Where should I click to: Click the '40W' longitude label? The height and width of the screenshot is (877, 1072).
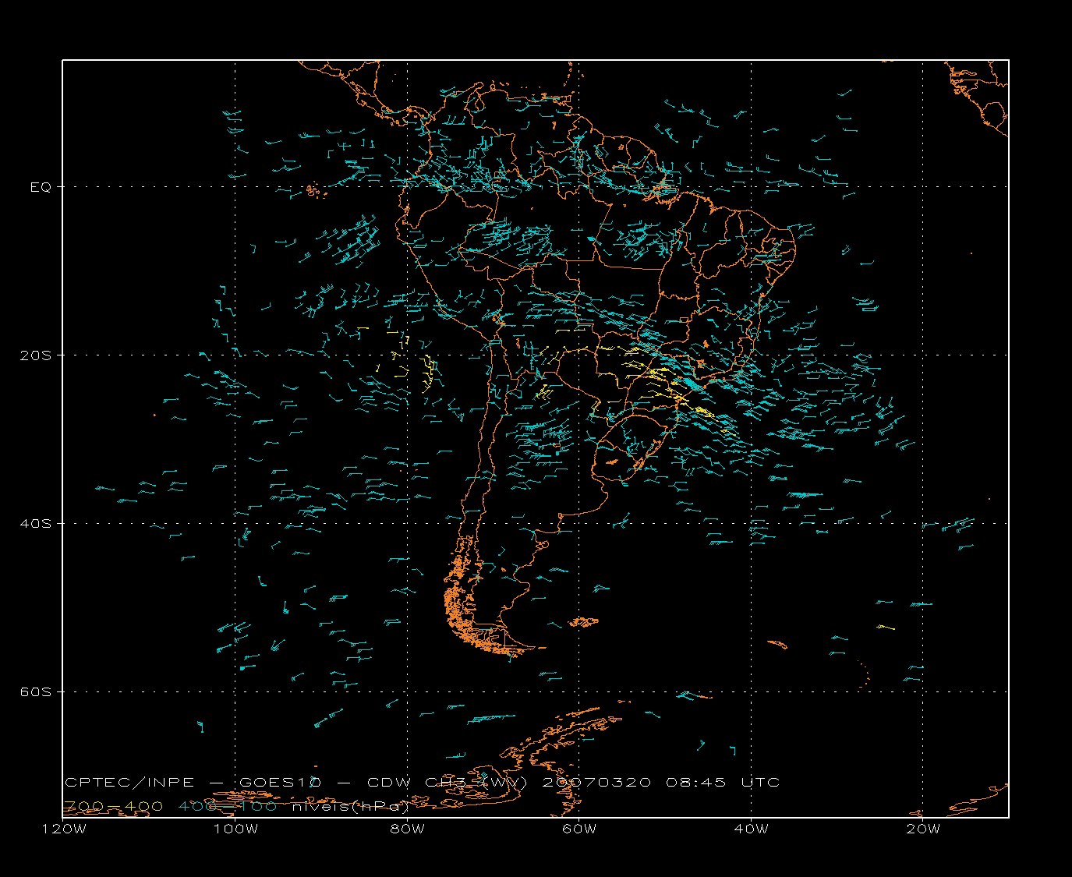(x=752, y=829)
